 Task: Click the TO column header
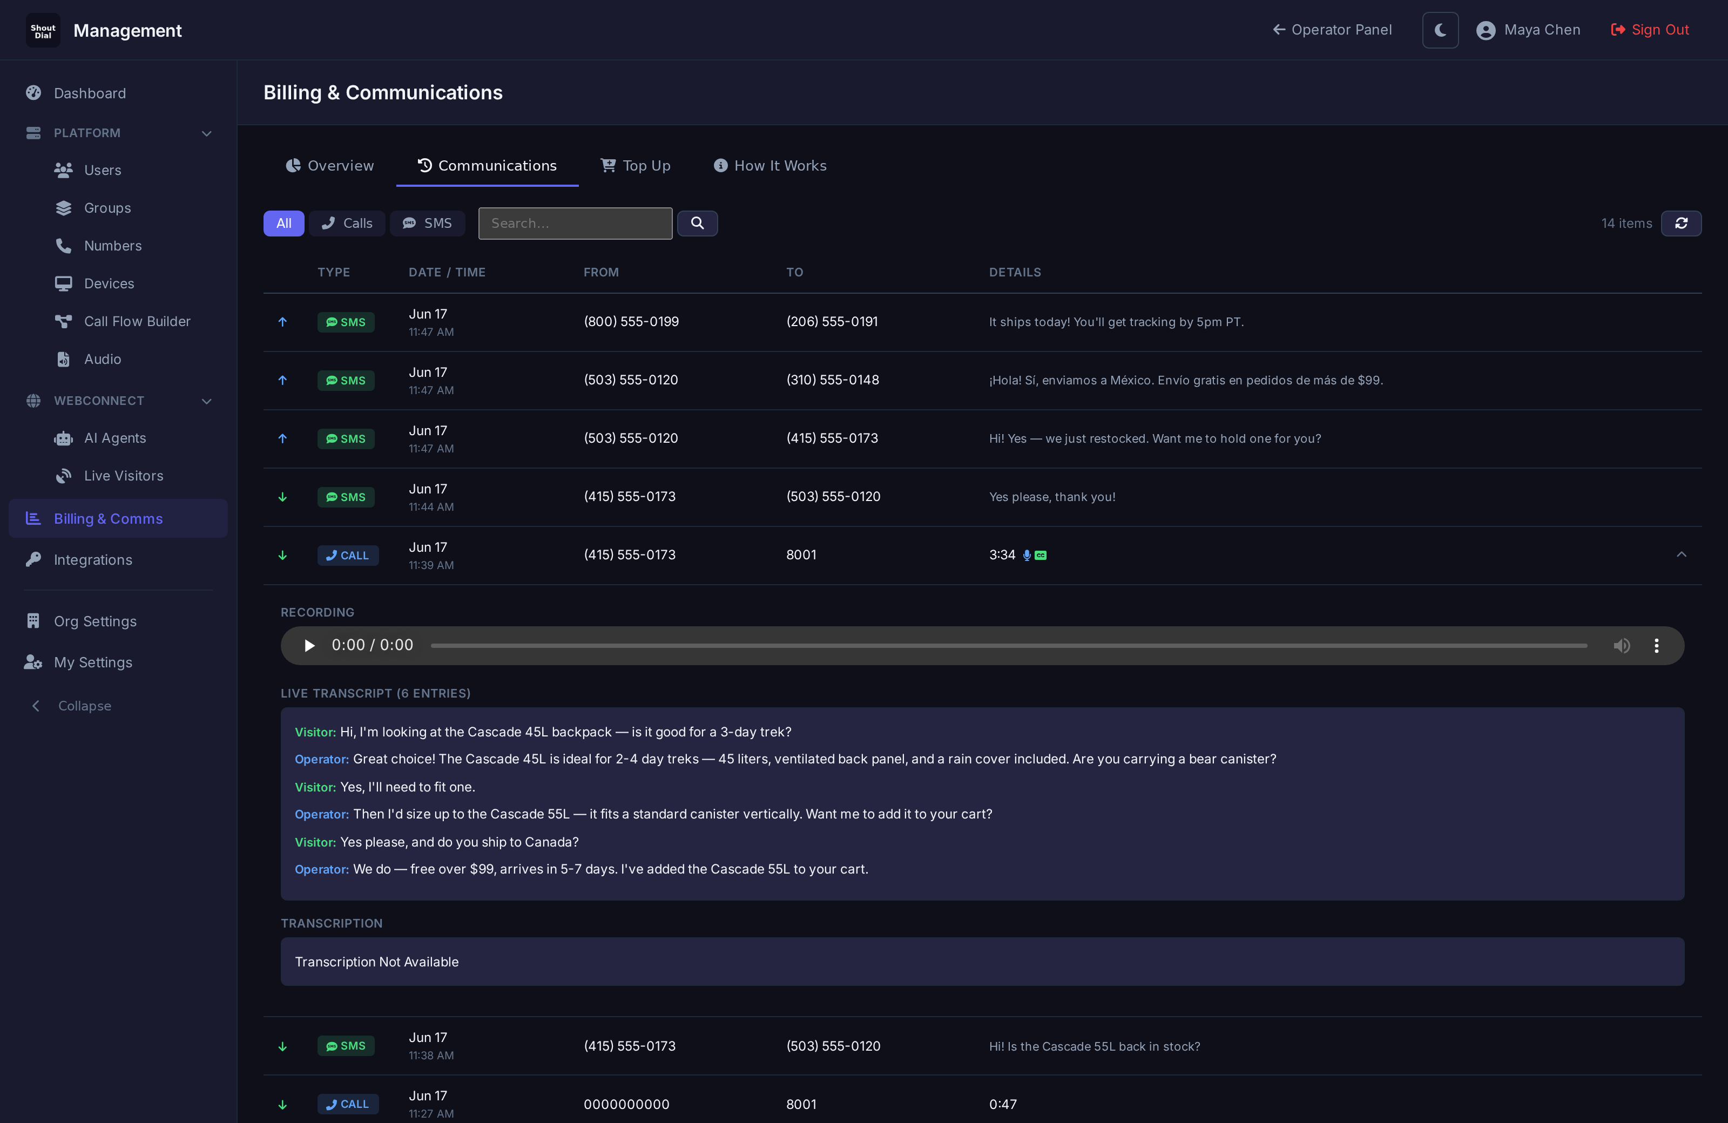794,272
